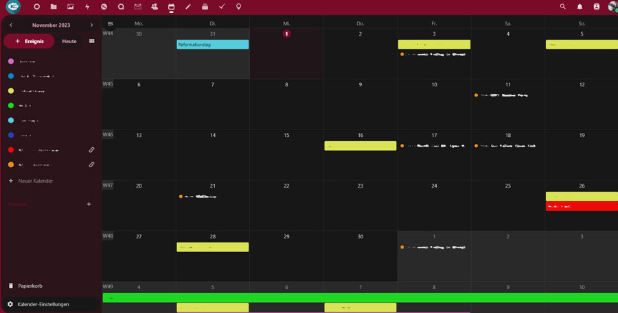Open the Contacts people icon

(154, 7)
